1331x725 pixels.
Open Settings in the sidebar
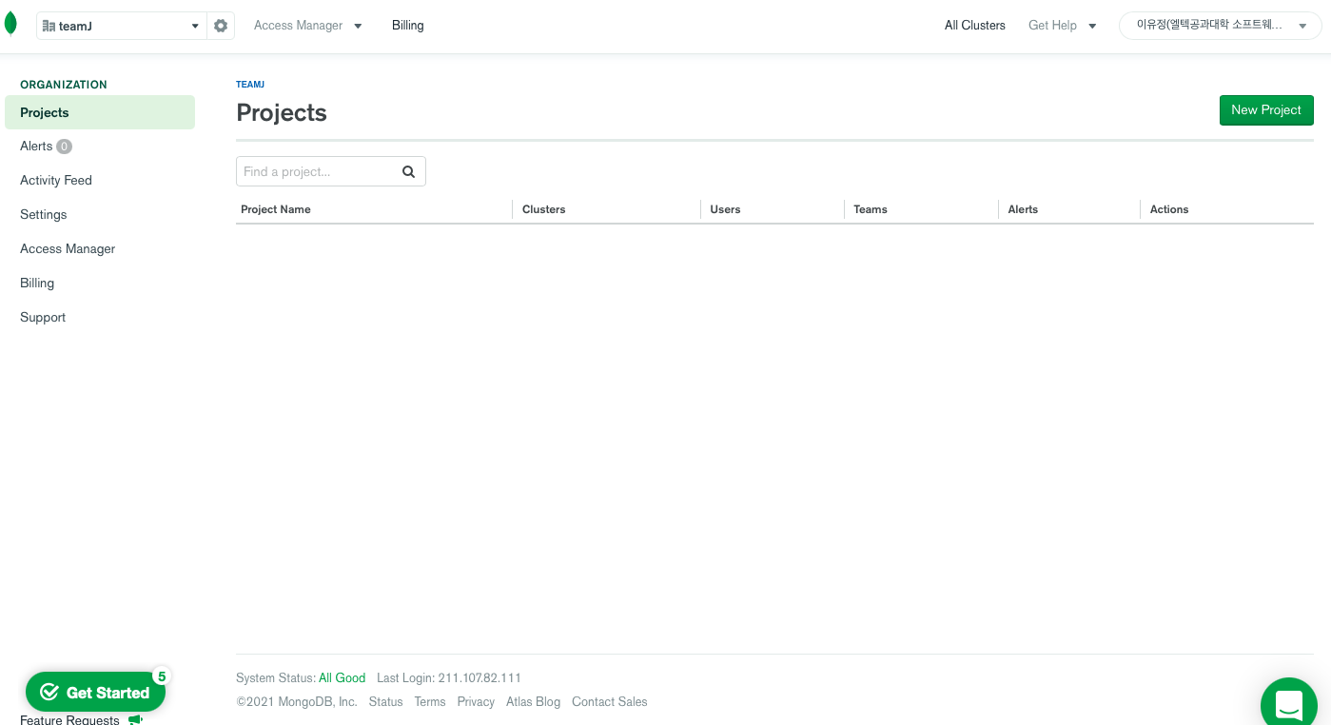point(44,214)
